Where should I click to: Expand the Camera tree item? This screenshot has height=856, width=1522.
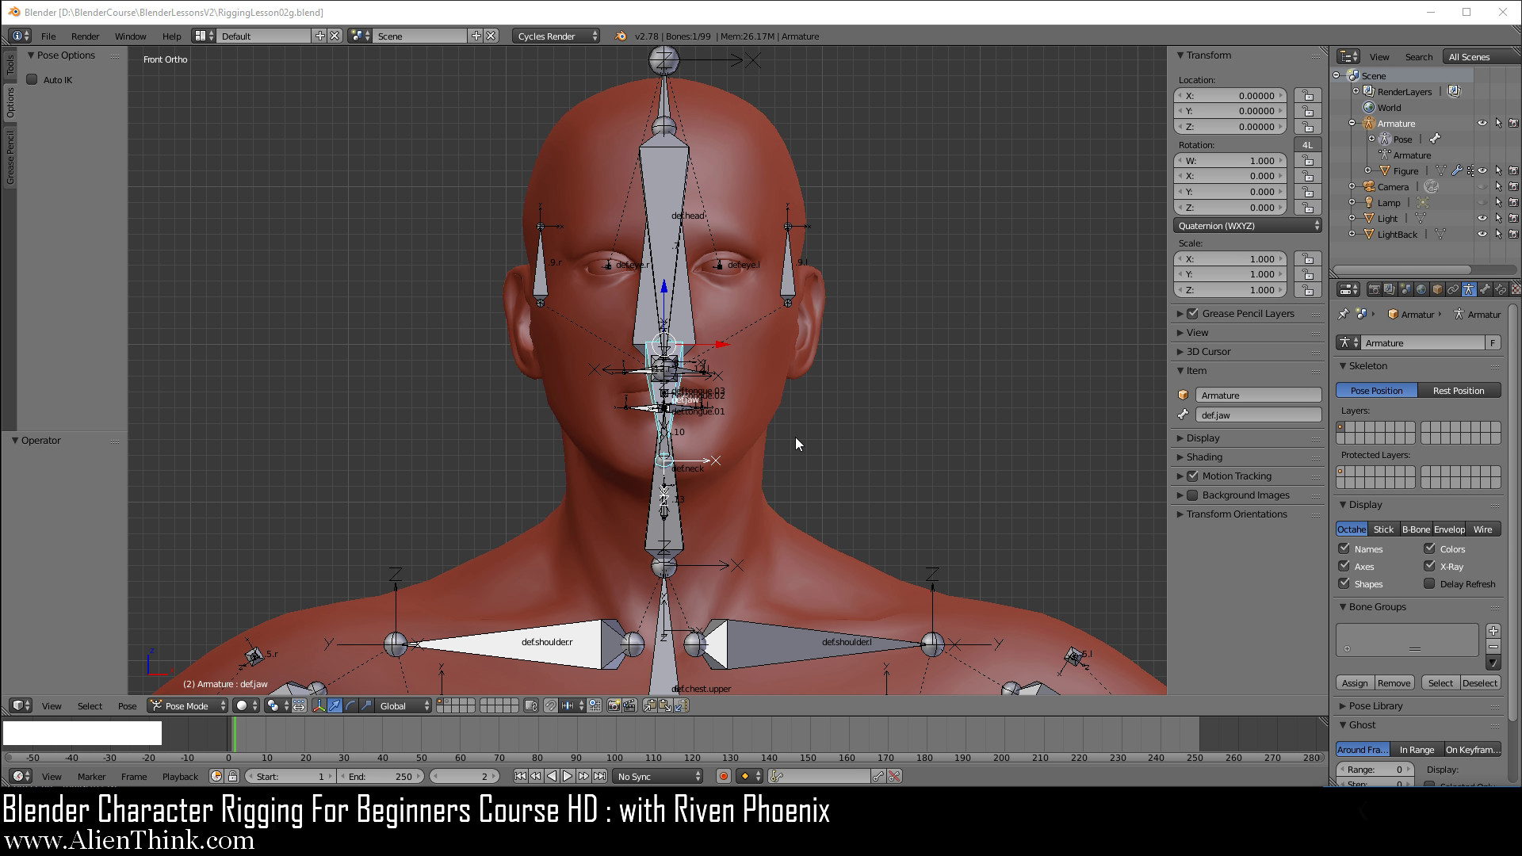click(1352, 187)
